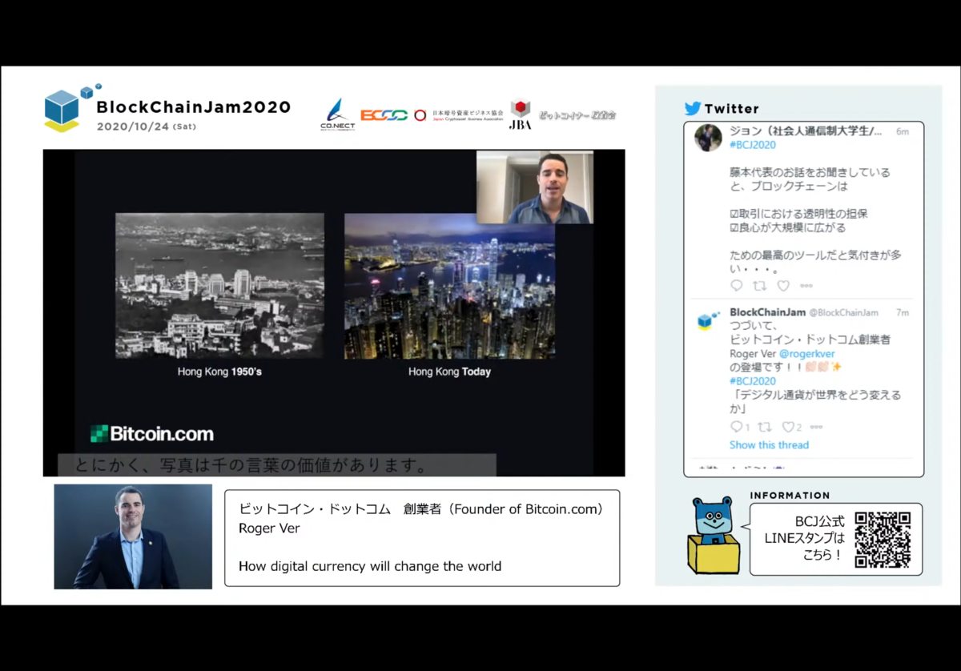Click the 7m tweet timestamp

[x=902, y=312]
